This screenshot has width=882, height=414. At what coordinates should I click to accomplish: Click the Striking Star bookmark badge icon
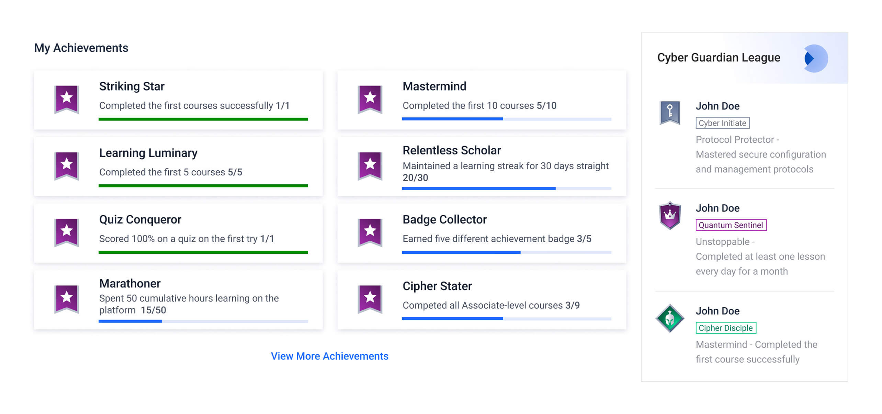(67, 99)
